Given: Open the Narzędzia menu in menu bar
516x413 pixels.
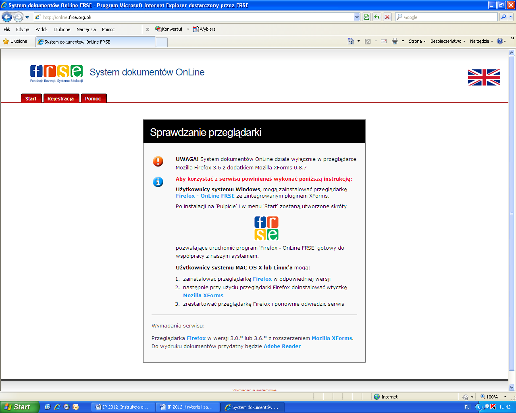Looking at the screenshot, I should coord(86,29).
